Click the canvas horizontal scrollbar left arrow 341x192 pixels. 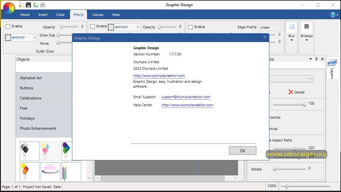tap(98, 178)
